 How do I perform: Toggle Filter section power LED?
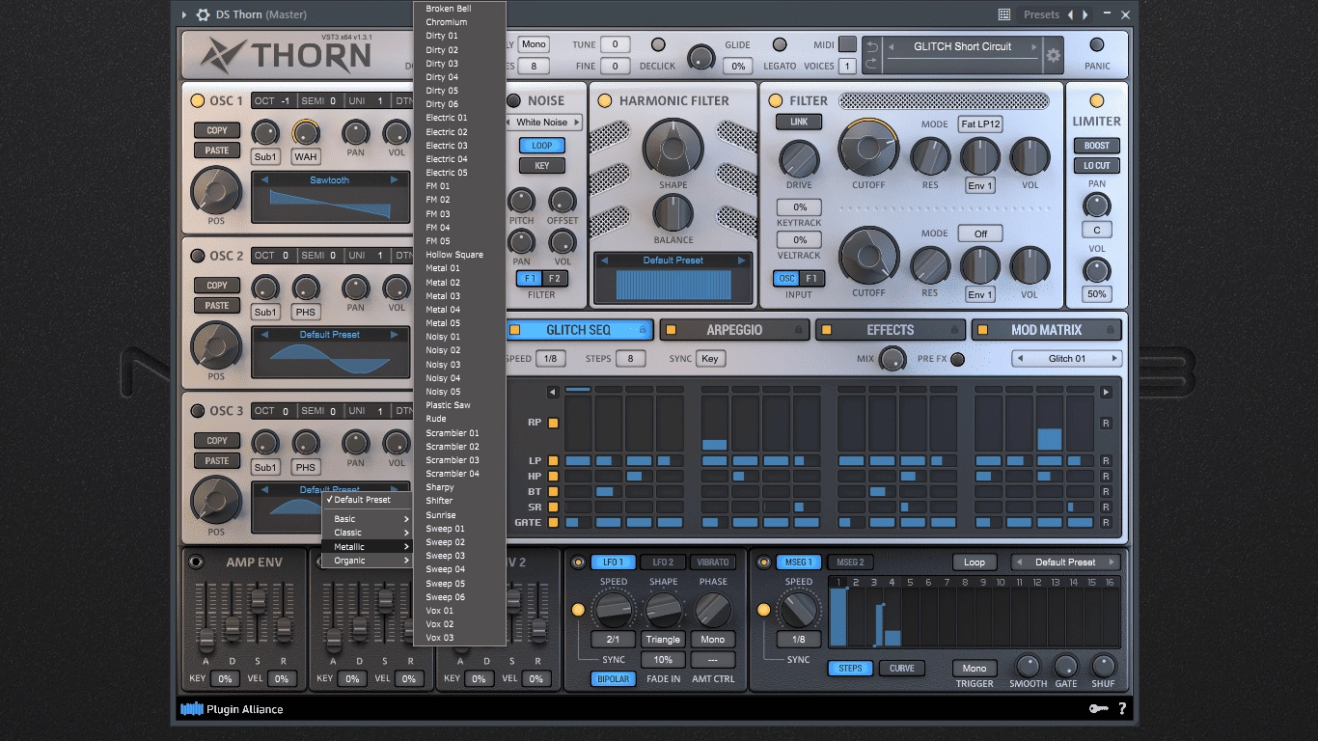[x=775, y=100]
